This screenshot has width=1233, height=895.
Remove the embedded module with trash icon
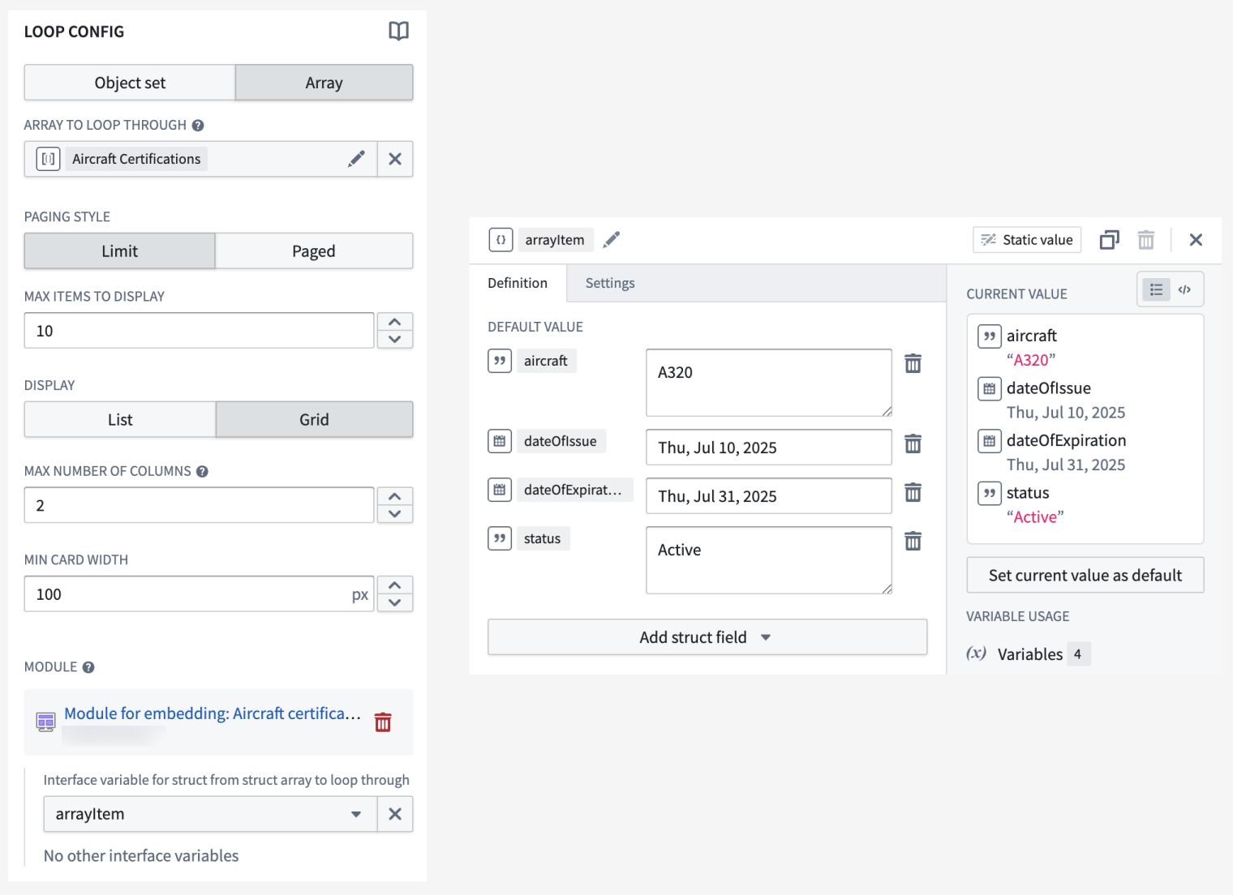tap(382, 722)
